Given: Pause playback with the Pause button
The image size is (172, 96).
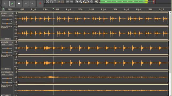Looking at the screenshot, I should coord(5,3).
